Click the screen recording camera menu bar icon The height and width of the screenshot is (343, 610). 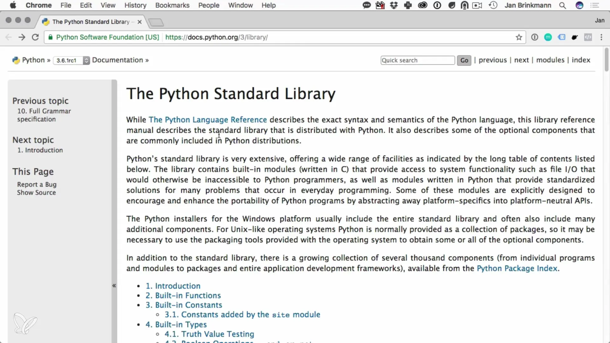point(477,5)
